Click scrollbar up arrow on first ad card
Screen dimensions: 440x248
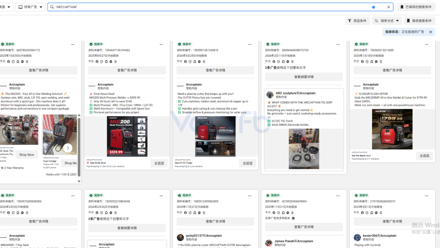pyautogui.click(x=79, y=115)
